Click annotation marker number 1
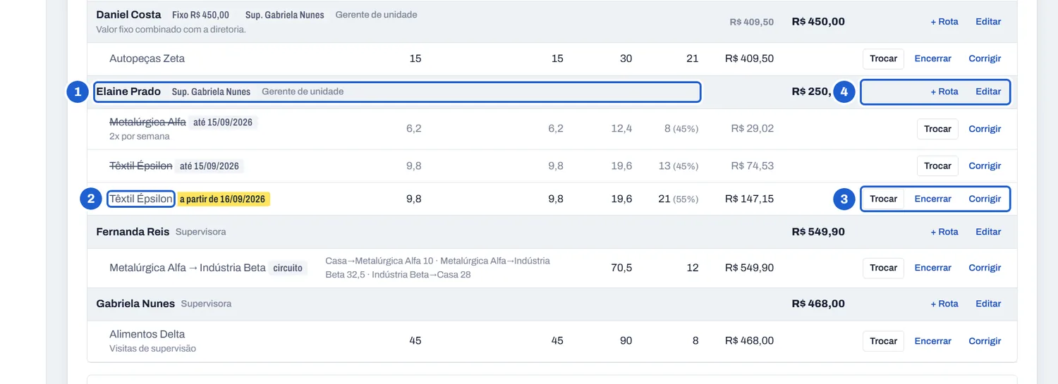Viewport: 1058px width, 384px height. 78,92
